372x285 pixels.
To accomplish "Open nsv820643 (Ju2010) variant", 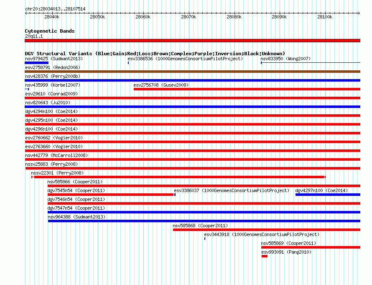I will tap(48, 103).
